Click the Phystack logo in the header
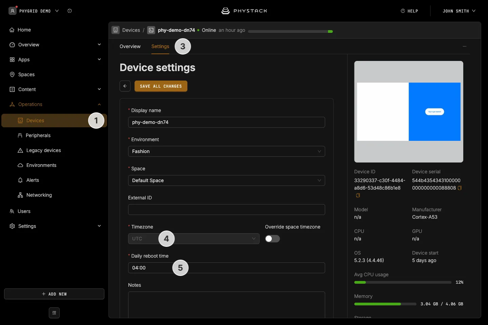Screen dimensions: 488x325 click(244, 11)
